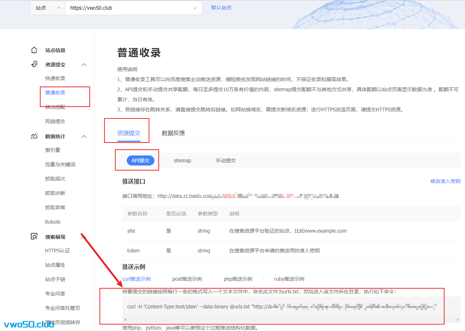Open 抓取异常 in the sidebar
The height and width of the screenshot is (331, 465).
55,208
